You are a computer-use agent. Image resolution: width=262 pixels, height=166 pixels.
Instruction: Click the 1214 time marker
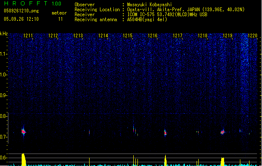pos(103,36)
